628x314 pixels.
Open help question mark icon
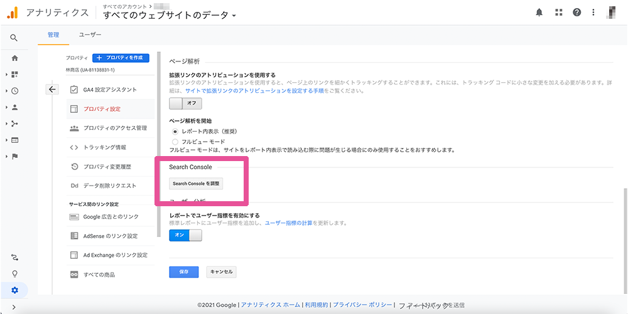point(577,13)
